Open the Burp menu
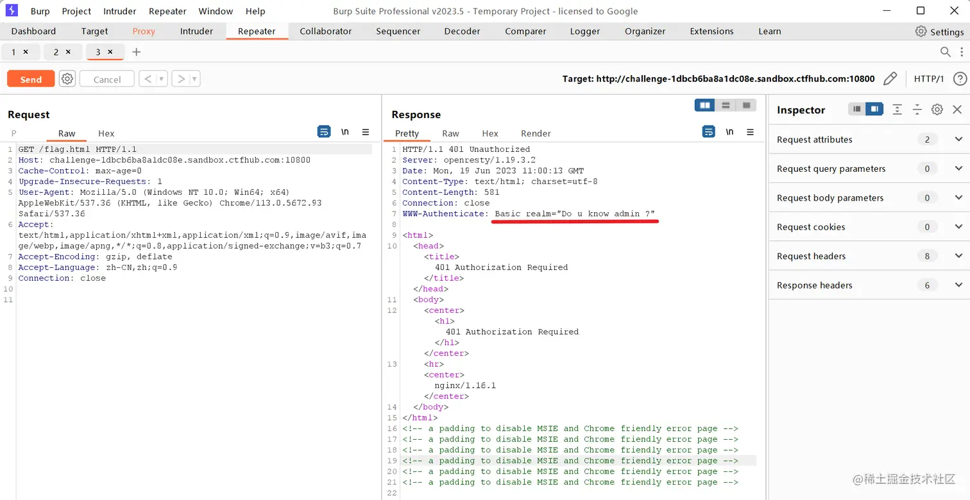 40,11
